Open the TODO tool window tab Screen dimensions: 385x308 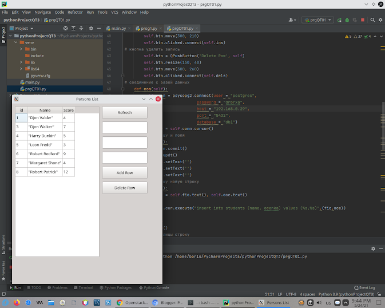[x=34, y=287]
